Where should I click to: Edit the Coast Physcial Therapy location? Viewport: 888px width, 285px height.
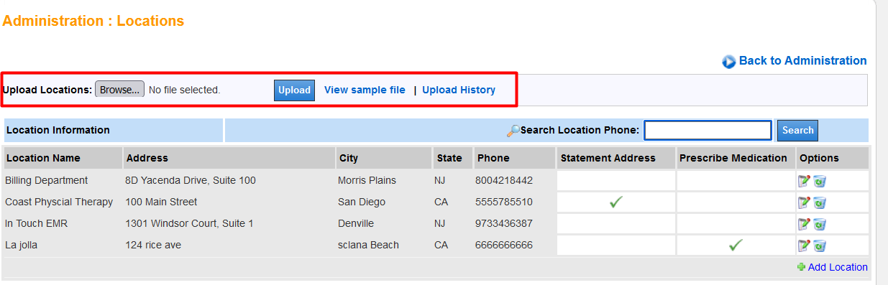(804, 202)
